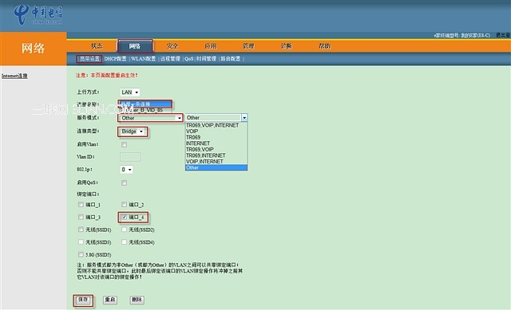Expand the 连接类型 Bridge dropdown
The width and height of the screenshot is (511, 310).
tap(133, 131)
